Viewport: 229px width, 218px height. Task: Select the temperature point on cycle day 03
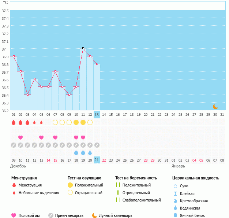tap(27, 95)
